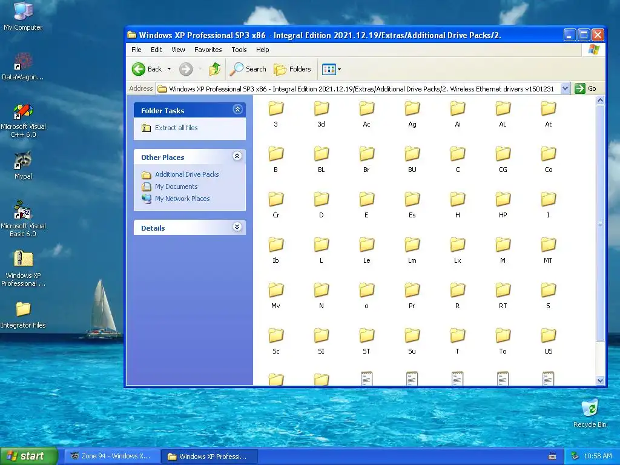Select Integrator Files desktop folder
The image size is (620, 465).
click(x=23, y=315)
